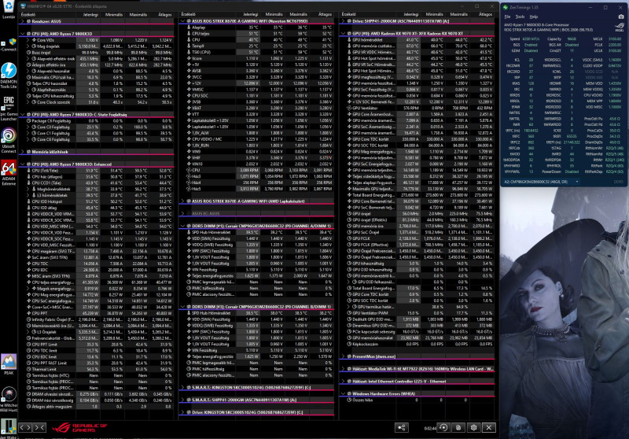Collapse the DDR5 DIMM [#3] Corsair group
This screenshot has height=439, width=629.
pos(183,307)
